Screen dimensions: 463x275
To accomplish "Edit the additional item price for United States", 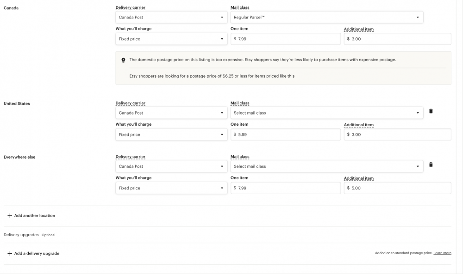I will (x=398, y=134).
